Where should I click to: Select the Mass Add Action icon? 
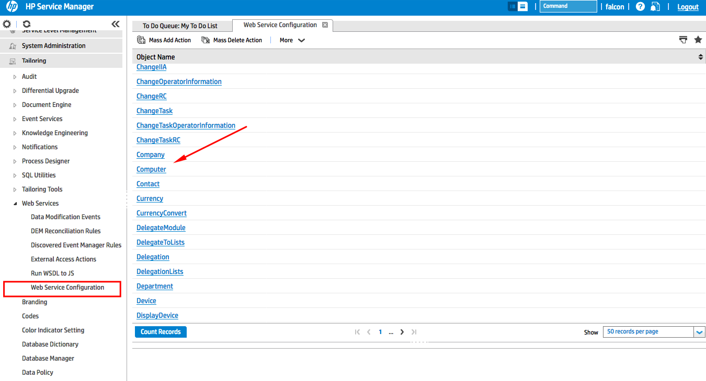click(x=141, y=40)
